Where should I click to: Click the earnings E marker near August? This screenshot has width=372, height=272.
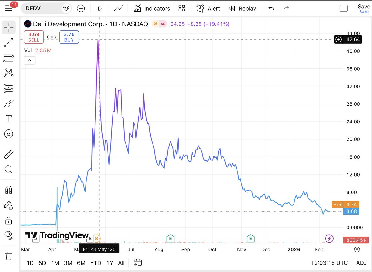tap(170, 238)
